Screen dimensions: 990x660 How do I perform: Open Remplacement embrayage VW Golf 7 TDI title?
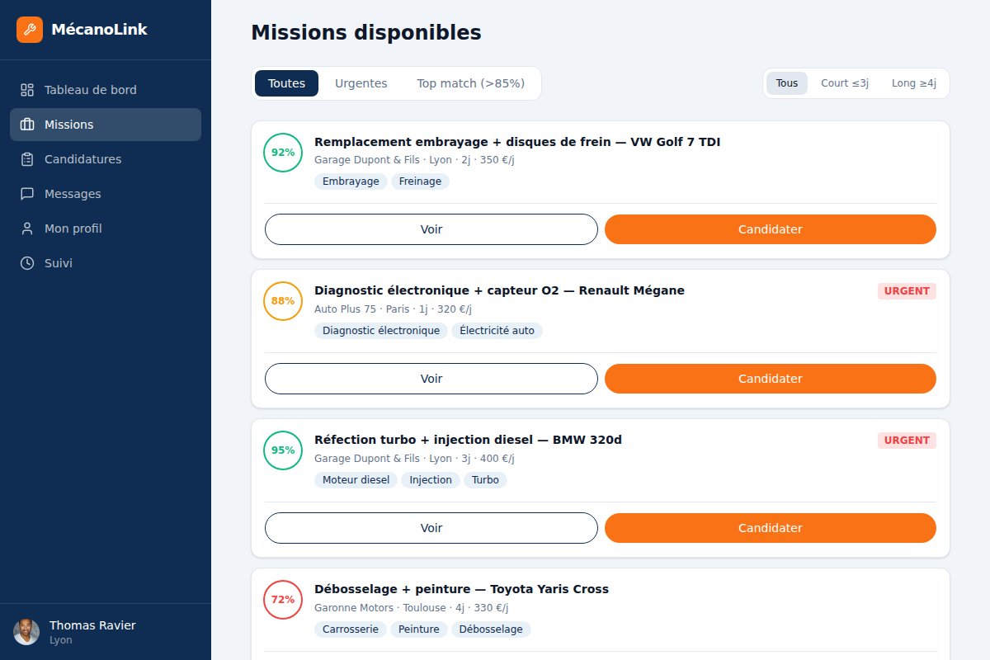pos(517,142)
